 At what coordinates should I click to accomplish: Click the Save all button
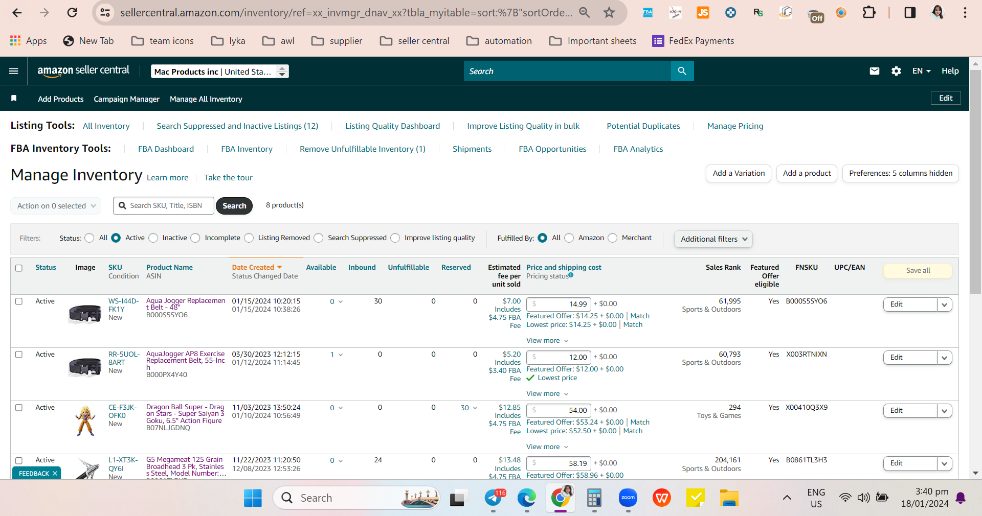pyautogui.click(x=918, y=271)
